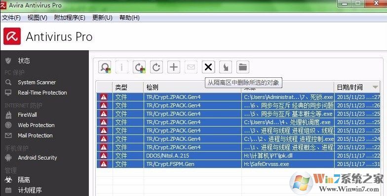Click the calendar icon beside 计划程序
This screenshot has height=196, width=387.
tap(8, 190)
